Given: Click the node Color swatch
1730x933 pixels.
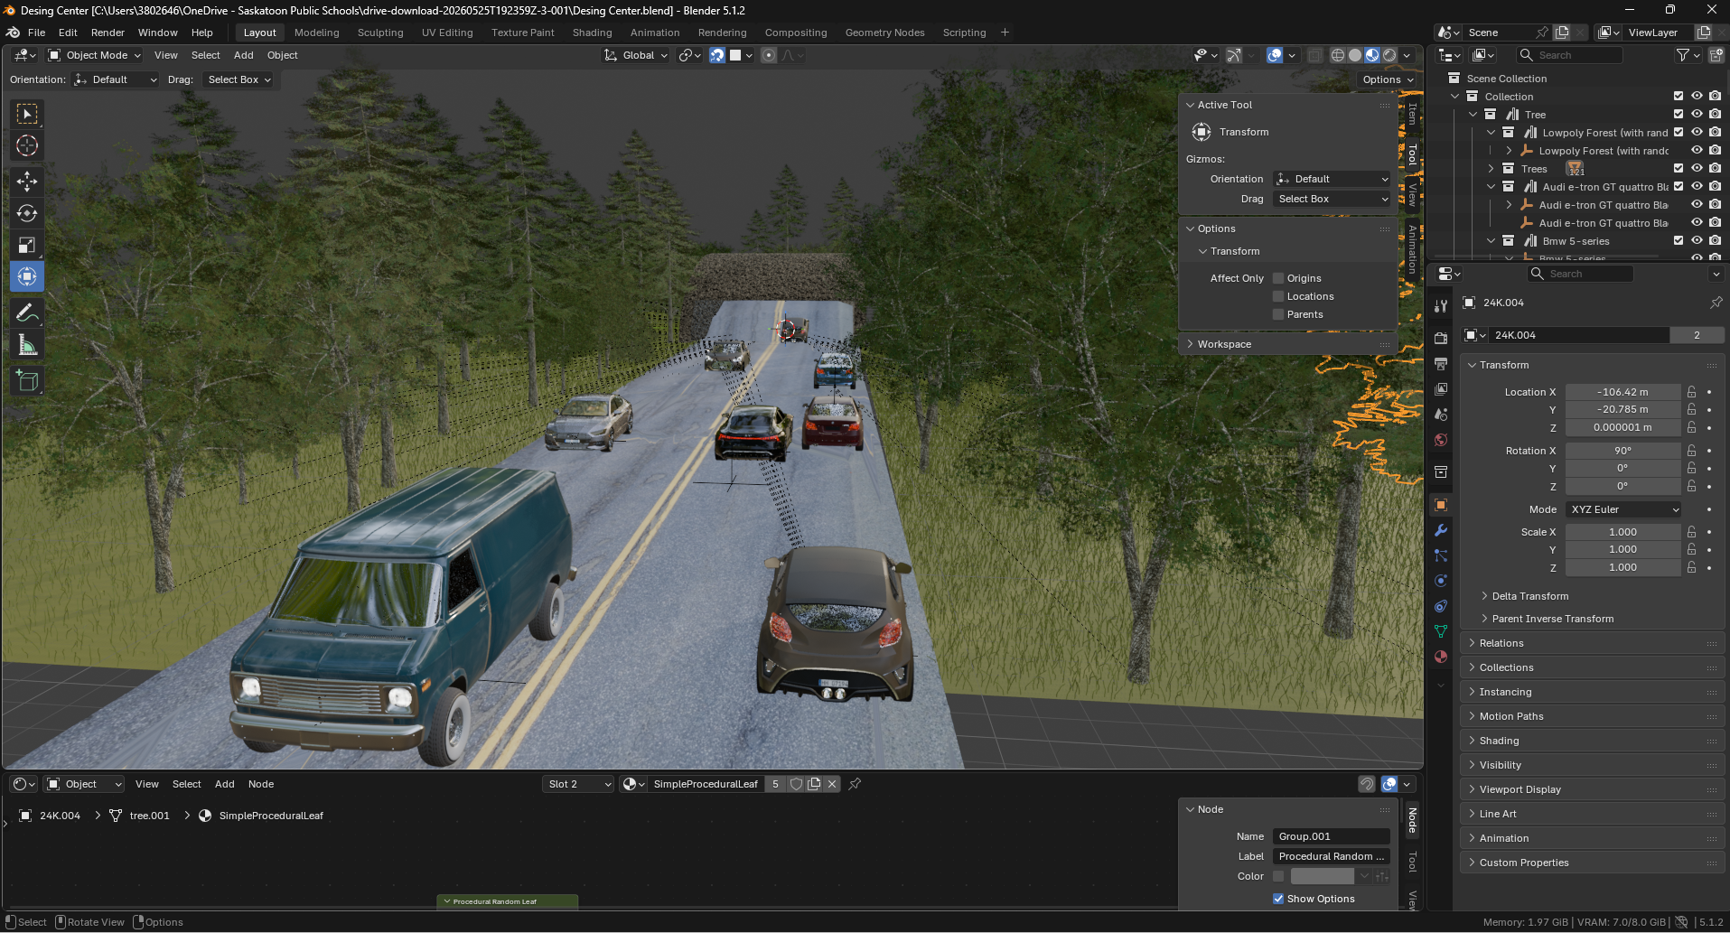Looking at the screenshot, I should point(1322,876).
